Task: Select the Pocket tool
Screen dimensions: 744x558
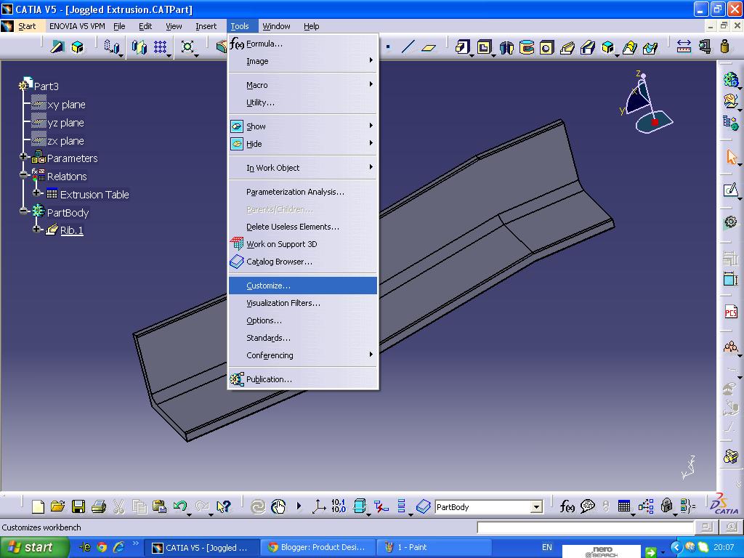Action: coord(484,46)
